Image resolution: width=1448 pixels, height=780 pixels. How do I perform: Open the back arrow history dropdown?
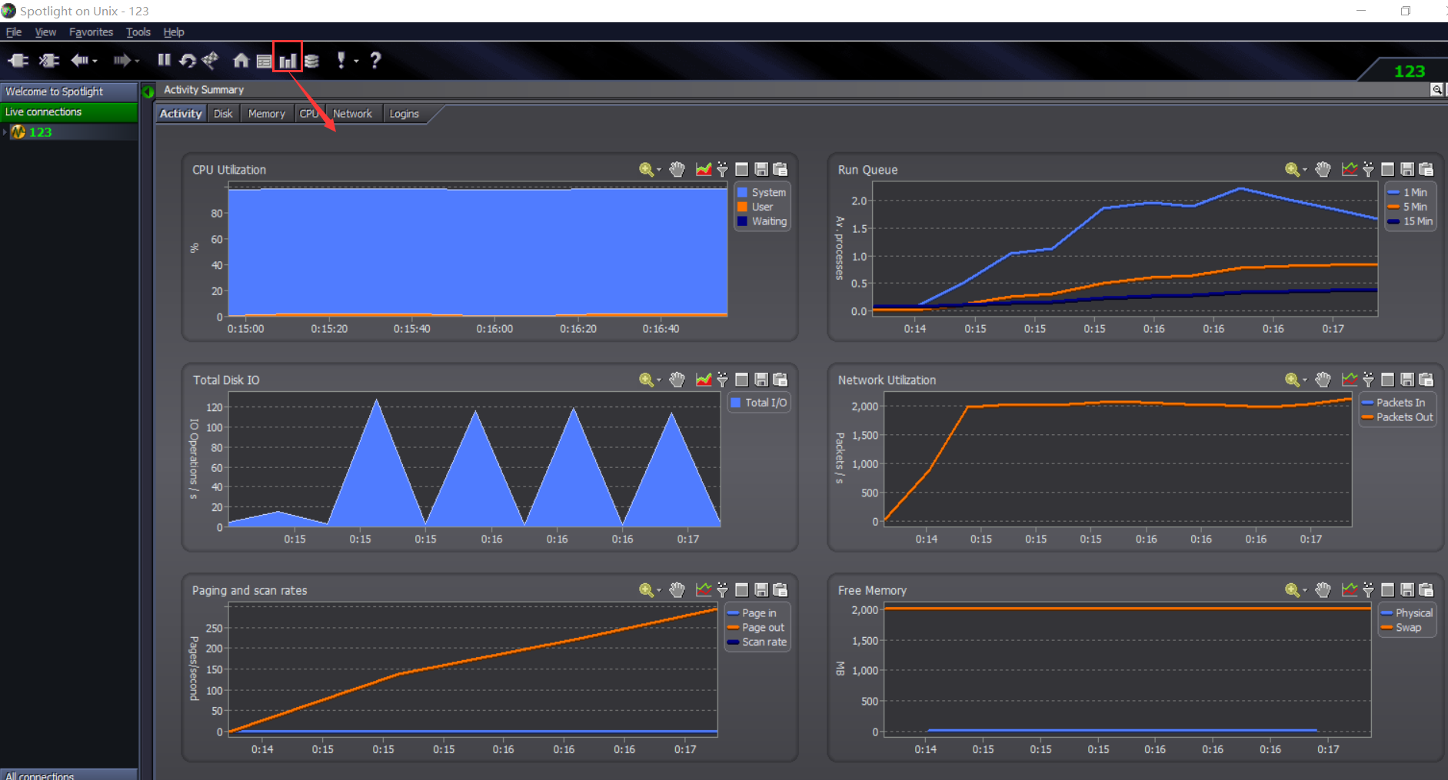(x=95, y=61)
